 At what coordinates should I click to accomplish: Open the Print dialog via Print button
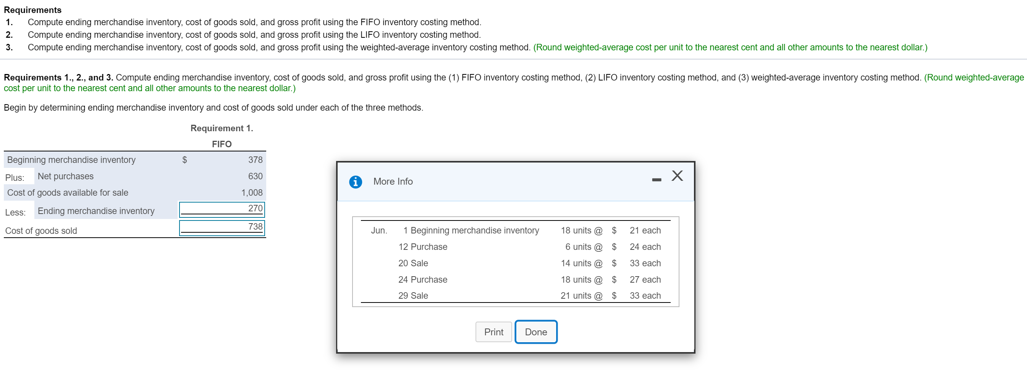point(493,332)
